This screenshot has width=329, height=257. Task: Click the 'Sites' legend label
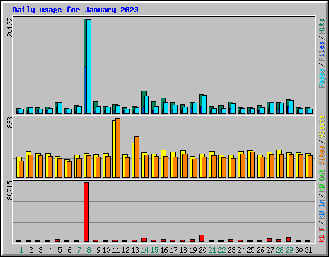(x=322, y=155)
